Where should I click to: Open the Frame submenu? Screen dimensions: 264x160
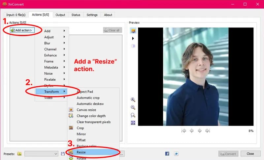coord(52,61)
